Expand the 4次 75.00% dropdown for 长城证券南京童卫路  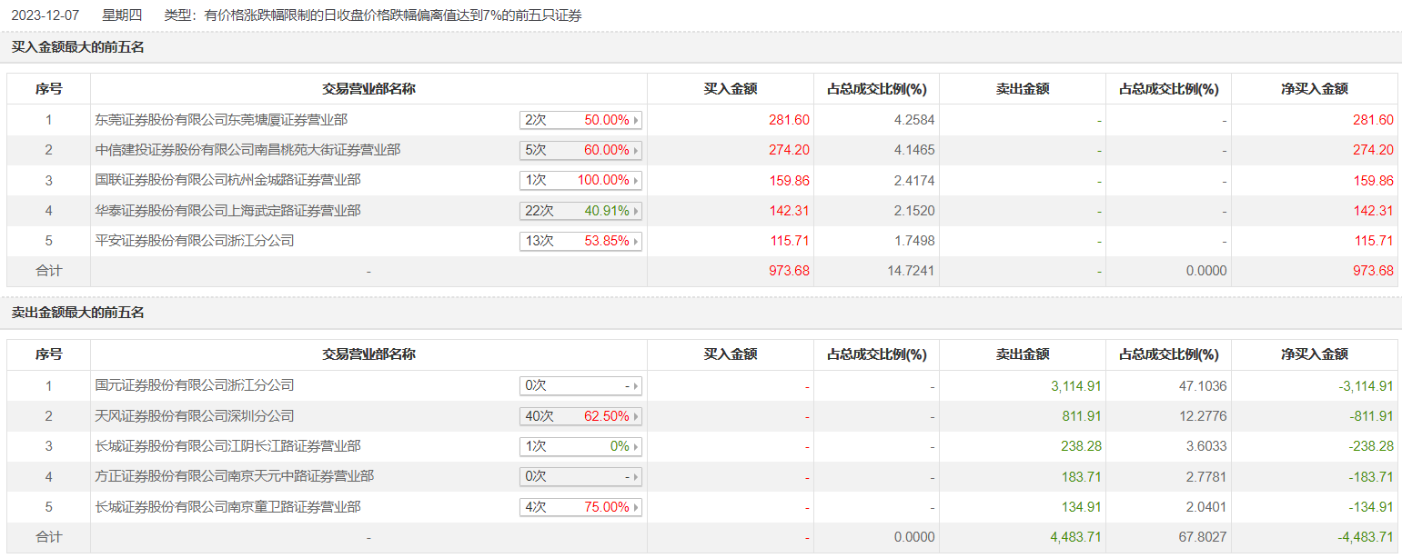pyautogui.click(x=580, y=507)
